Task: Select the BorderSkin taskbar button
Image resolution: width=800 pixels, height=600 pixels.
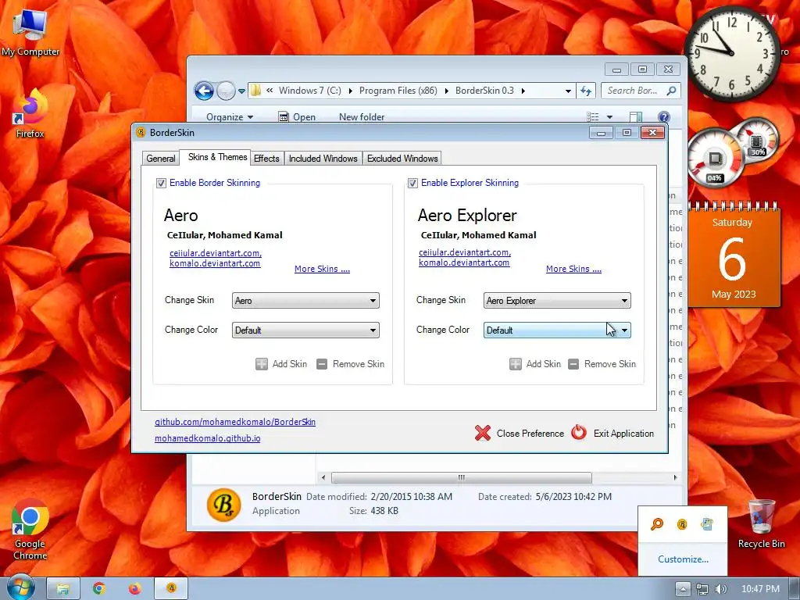Action: [171, 588]
